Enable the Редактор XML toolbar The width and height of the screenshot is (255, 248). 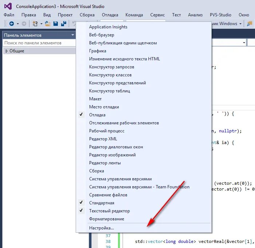(x=144, y=139)
